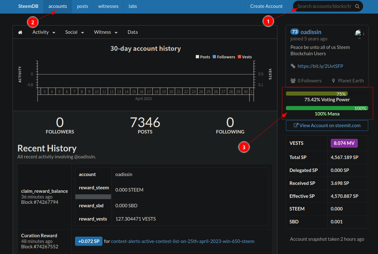Click the home icon in the account tab bar
The image size is (378, 254).
pos(20,32)
